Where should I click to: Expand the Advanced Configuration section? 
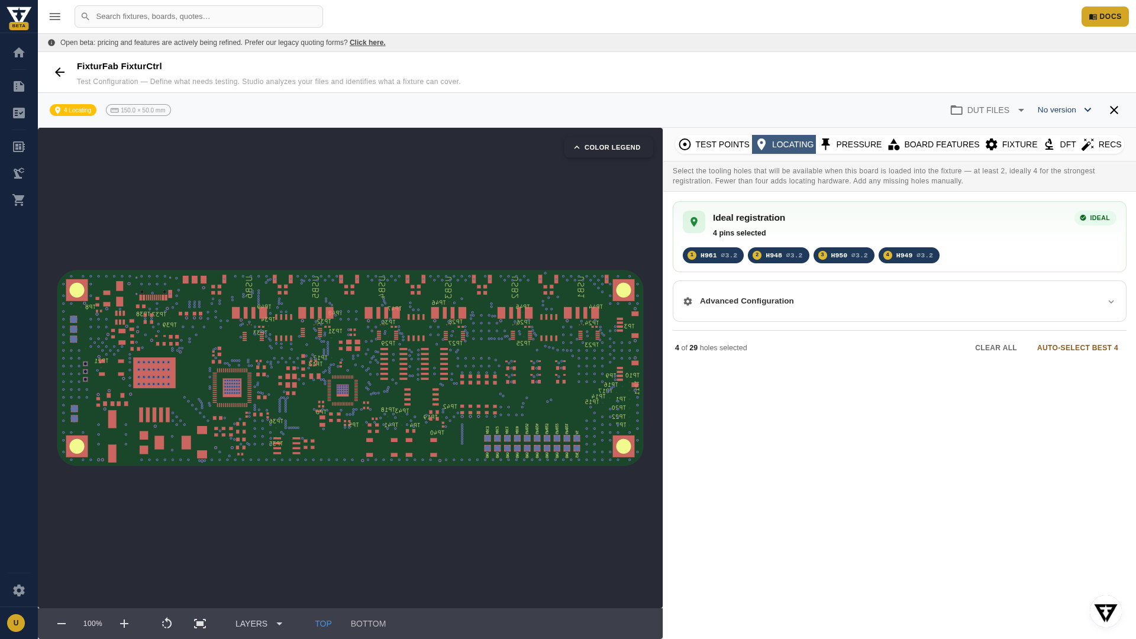tap(899, 301)
